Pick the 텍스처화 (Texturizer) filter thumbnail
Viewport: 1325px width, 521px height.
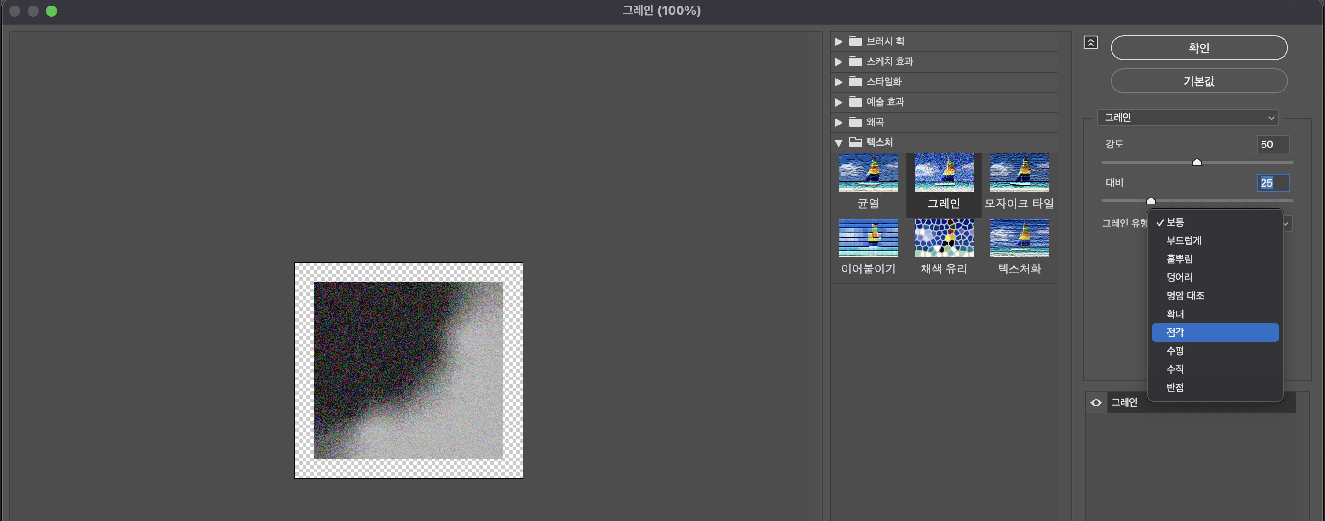pos(1019,238)
